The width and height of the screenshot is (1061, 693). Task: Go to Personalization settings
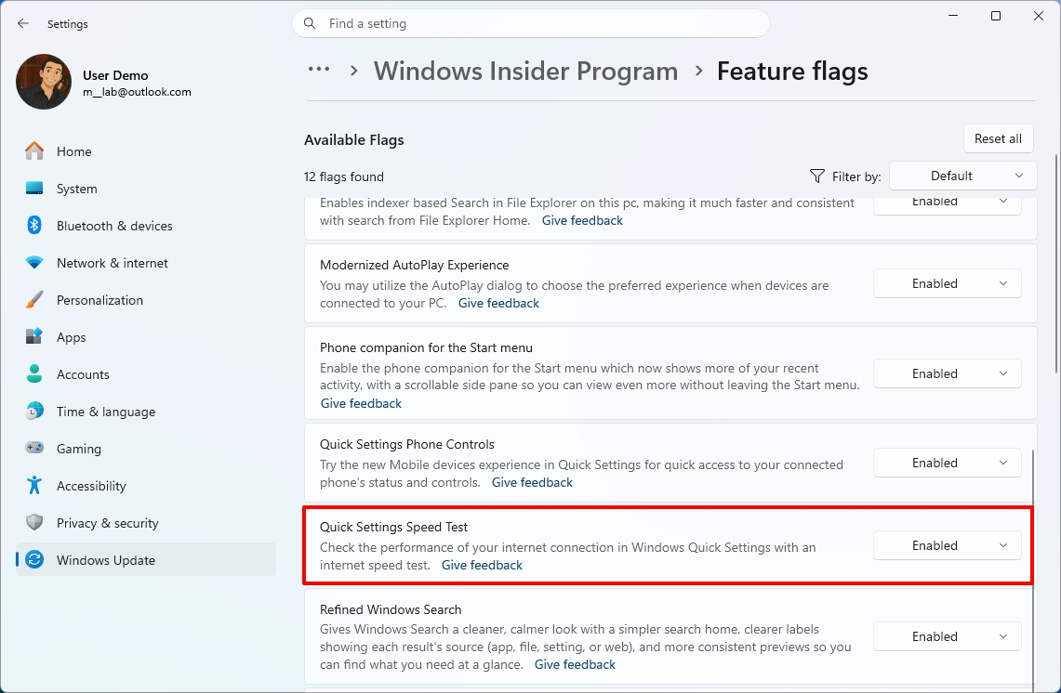[x=145, y=300]
